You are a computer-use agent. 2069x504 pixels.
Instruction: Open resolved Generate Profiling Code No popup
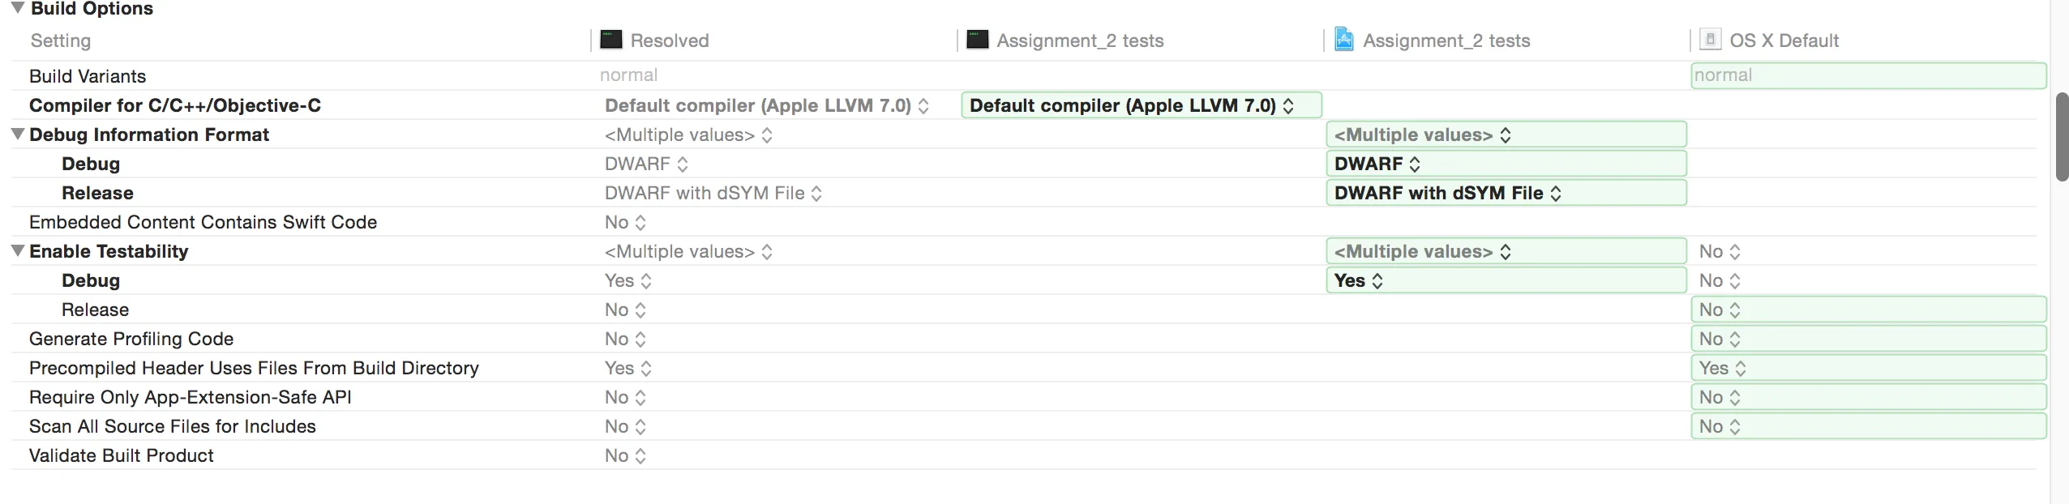tap(625, 339)
